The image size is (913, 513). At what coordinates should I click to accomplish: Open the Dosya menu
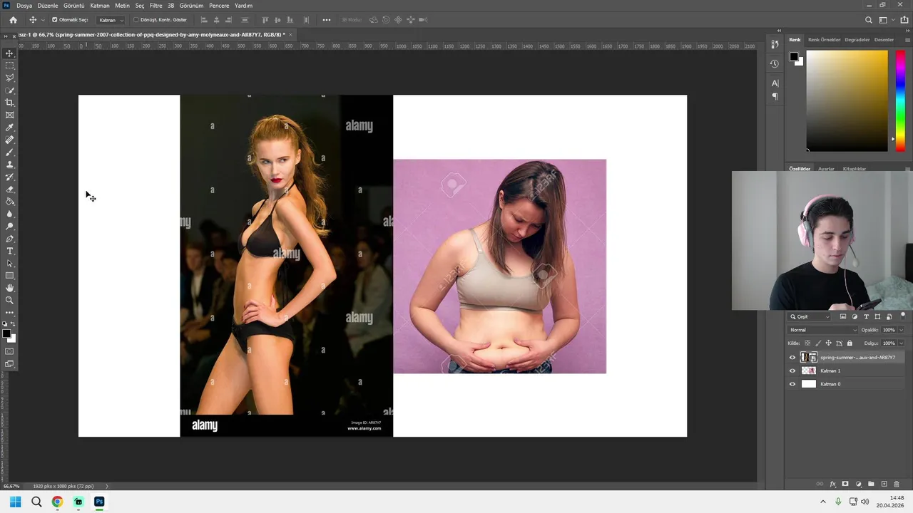[24, 5]
